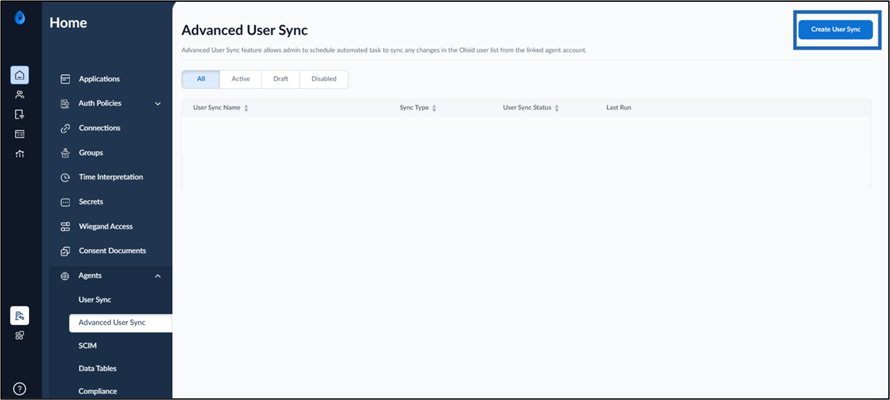Switch to the Active tab
The image size is (890, 400).
(241, 79)
